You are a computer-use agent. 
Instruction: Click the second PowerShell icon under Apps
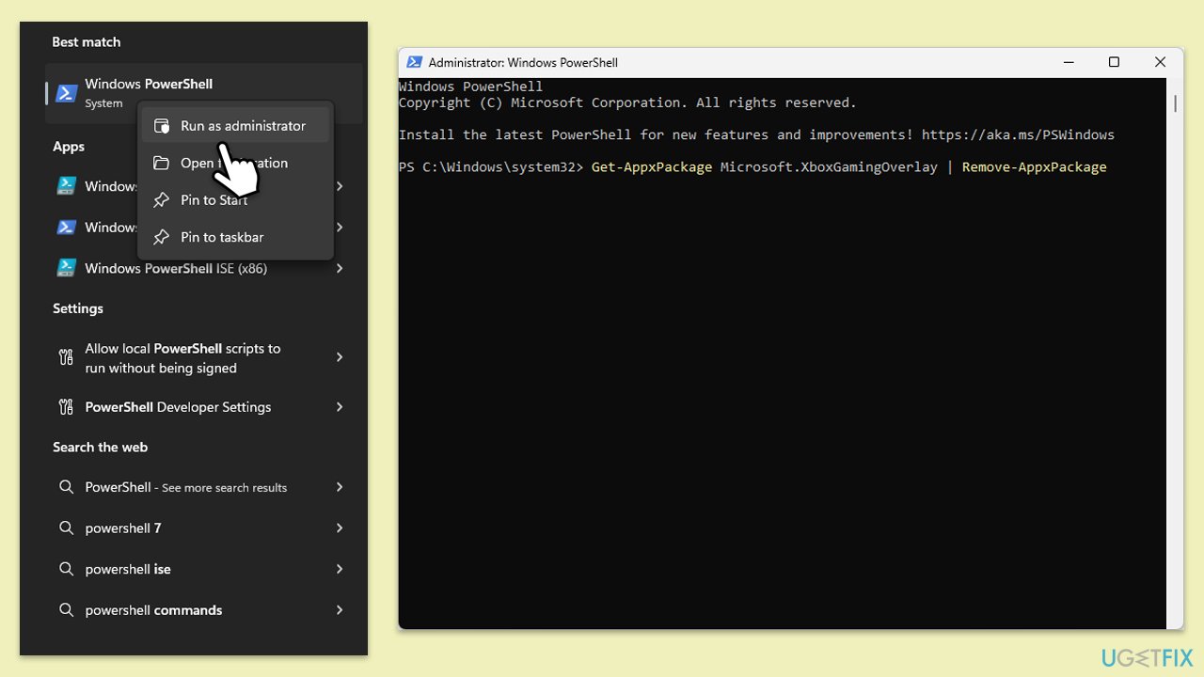click(x=66, y=228)
